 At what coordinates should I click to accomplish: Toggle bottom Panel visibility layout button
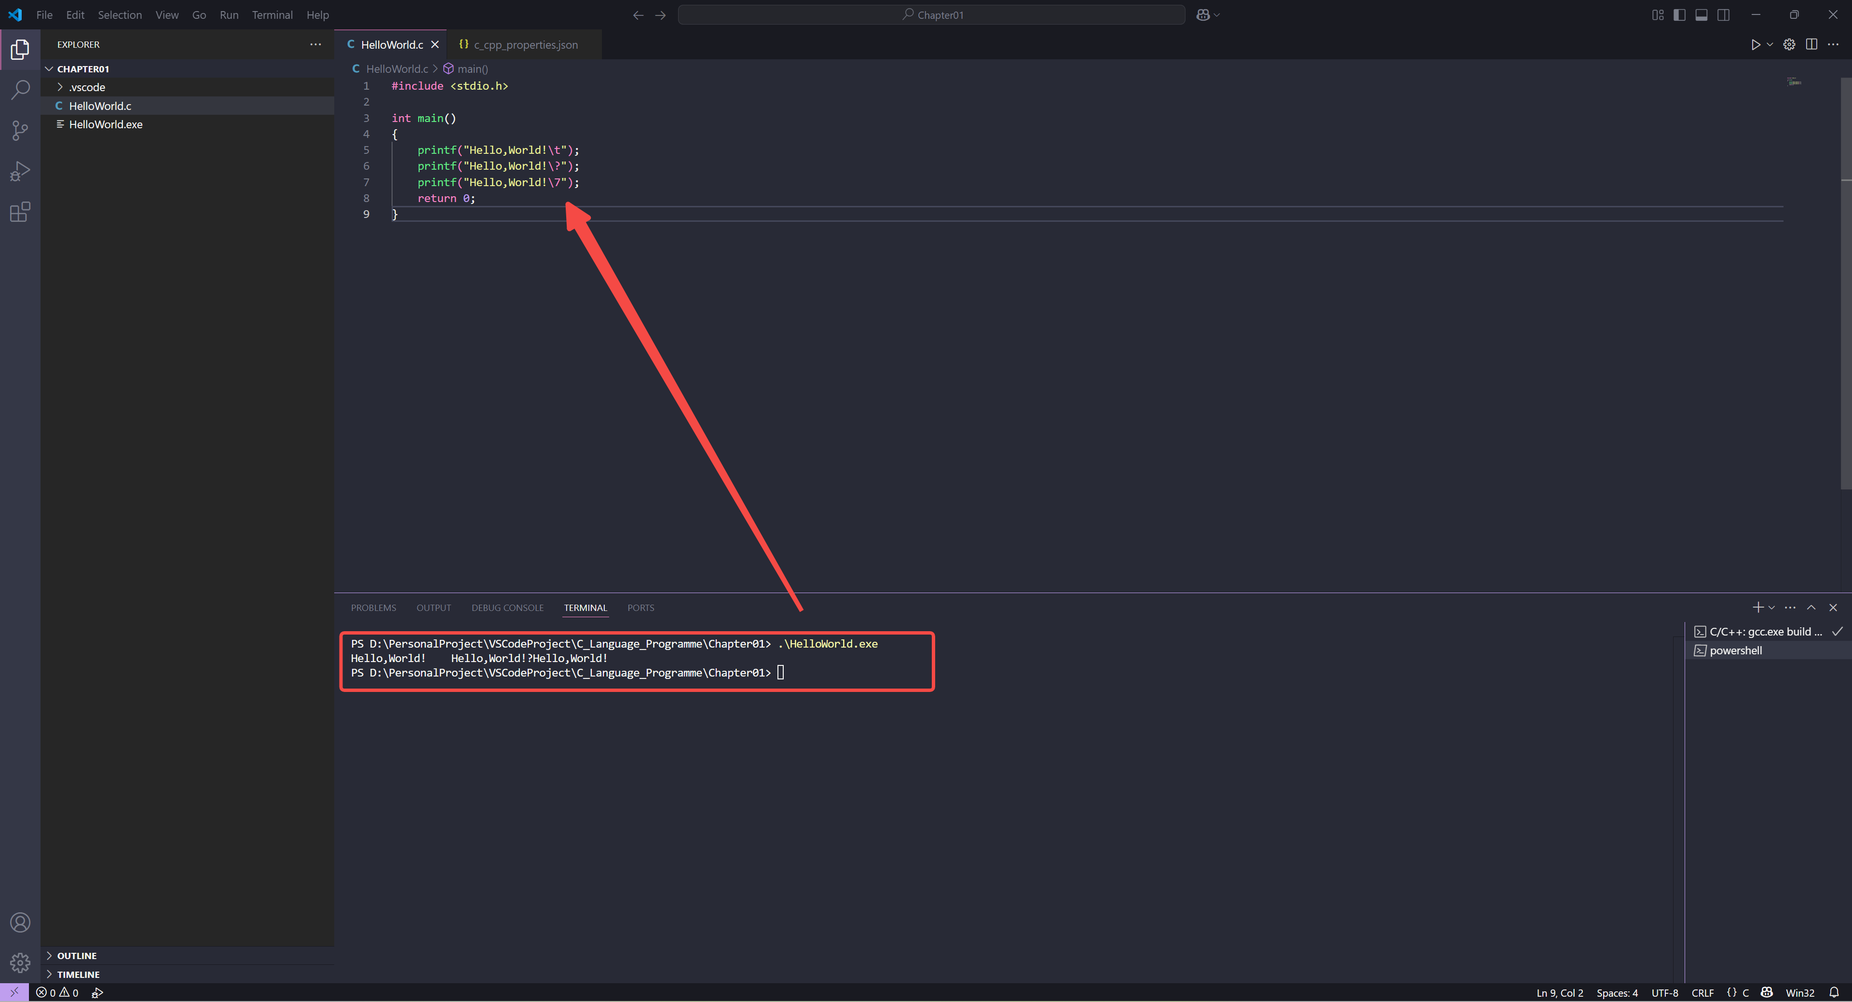(x=1701, y=15)
